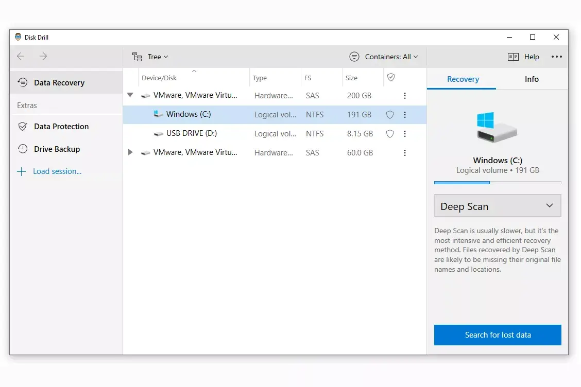Open the Help book icon
This screenshot has height=387, width=581.
[513, 57]
